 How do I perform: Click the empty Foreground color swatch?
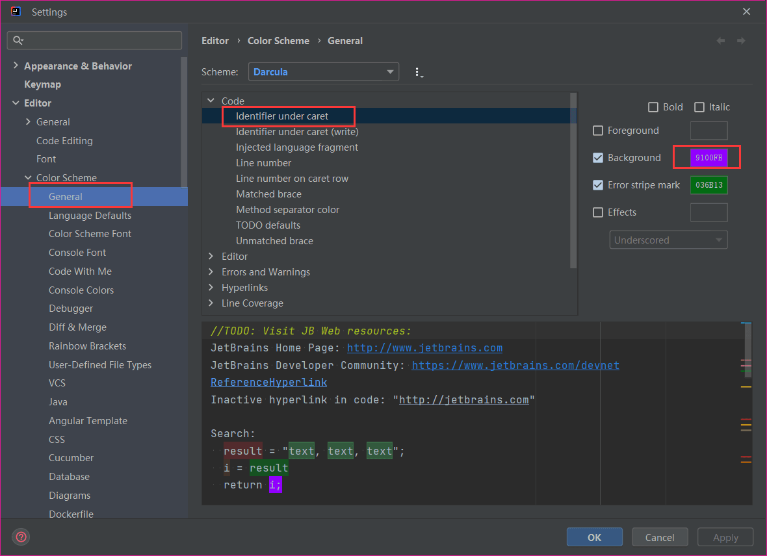click(708, 131)
